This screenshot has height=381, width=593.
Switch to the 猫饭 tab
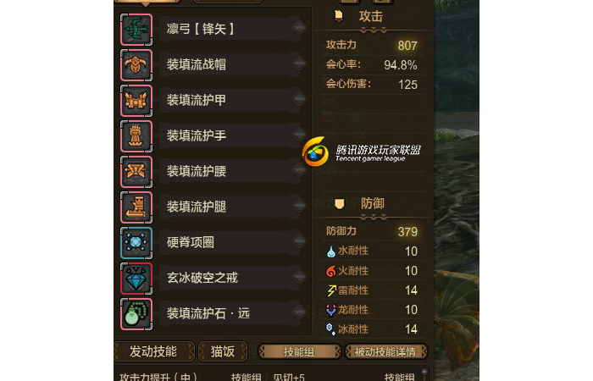223,351
